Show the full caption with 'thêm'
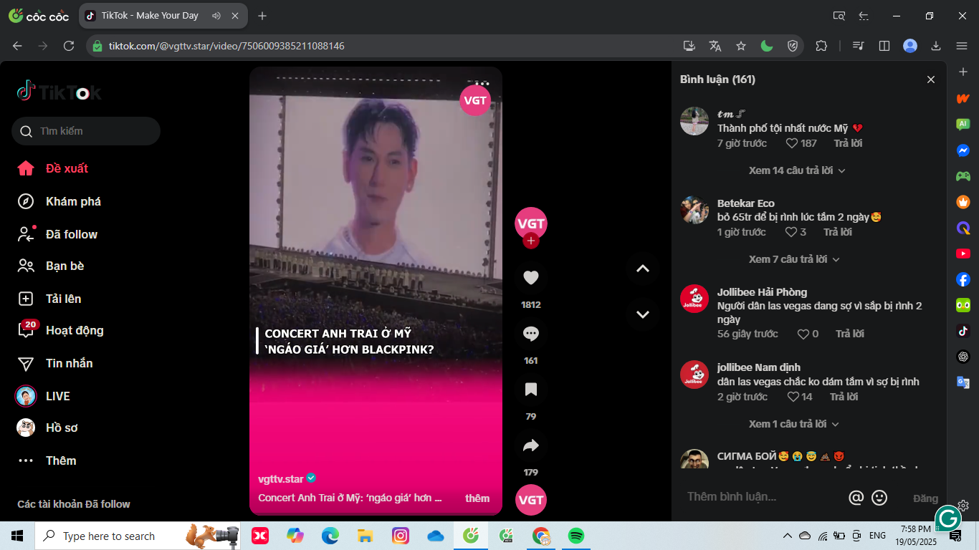The image size is (979, 550). (x=477, y=498)
